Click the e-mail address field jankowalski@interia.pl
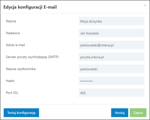 (x=111, y=45)
